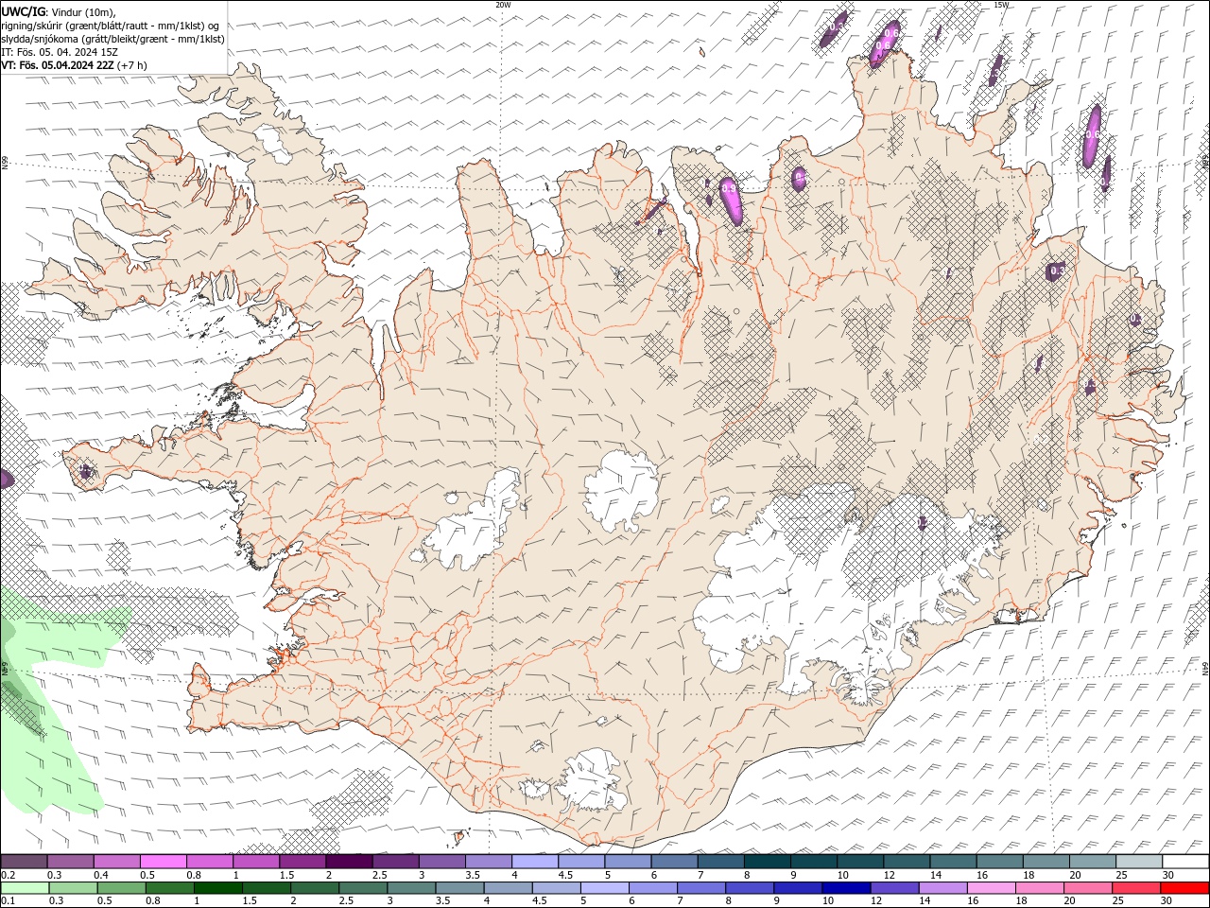Click the 0.2 swatch in the upper snow legend
This screenshot has height=908, width=1210.
click(x=24, y=862)
